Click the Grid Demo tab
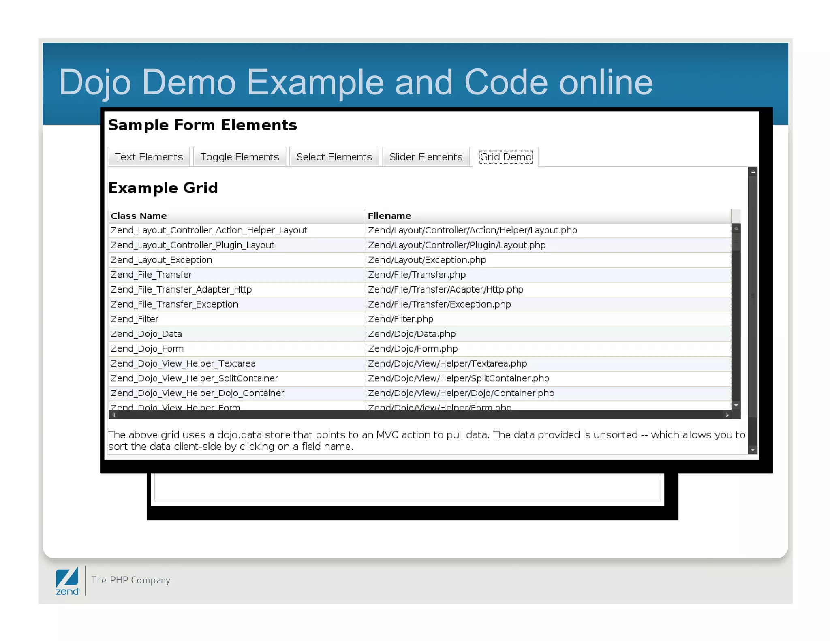The width and height of the screenshot is (830, 641). coord(506,157)
